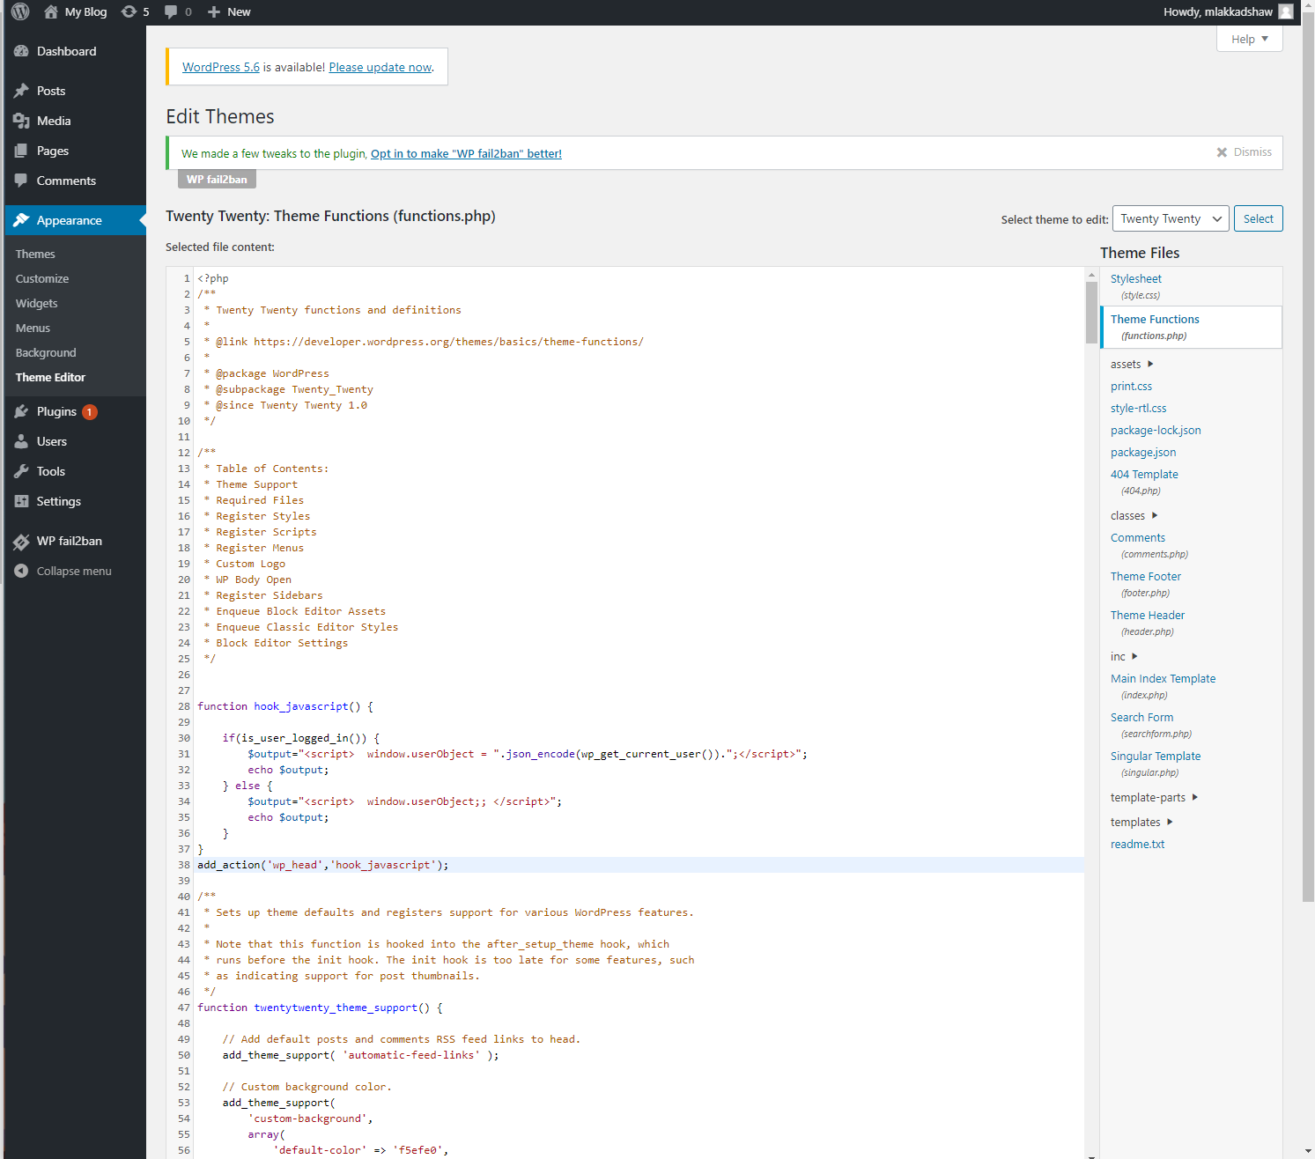Click the Posts pushpin icon
The height and width of the screenshot is (1159, 1315).
point(21,91)
